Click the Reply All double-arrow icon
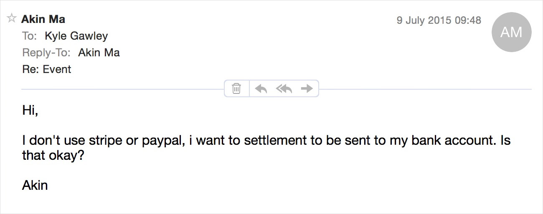This screenshot has height=214, width=543. (x=284, y=88)
